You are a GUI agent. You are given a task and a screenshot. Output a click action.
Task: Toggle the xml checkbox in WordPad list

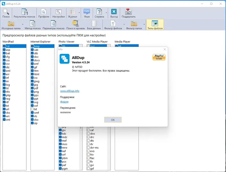(4, 120)
